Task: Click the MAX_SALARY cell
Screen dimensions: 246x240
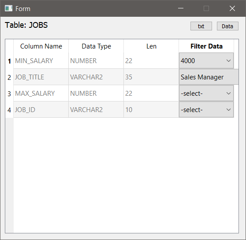Action: pos(41,93)
